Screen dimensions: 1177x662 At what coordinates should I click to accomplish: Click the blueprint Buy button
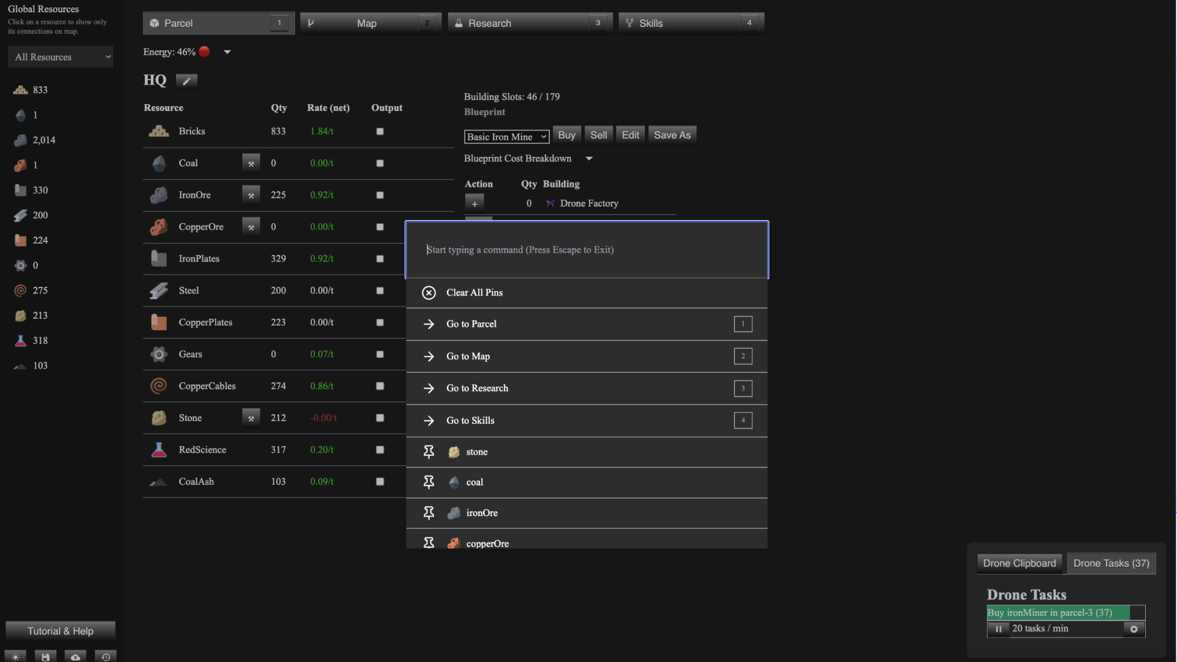click(x=566, y=135)
